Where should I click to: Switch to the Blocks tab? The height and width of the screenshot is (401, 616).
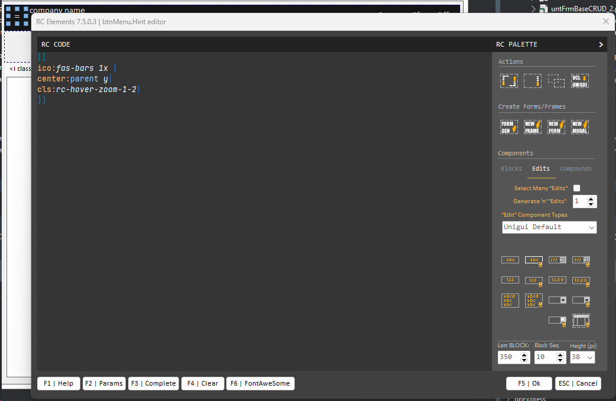[x=511, y=169]
